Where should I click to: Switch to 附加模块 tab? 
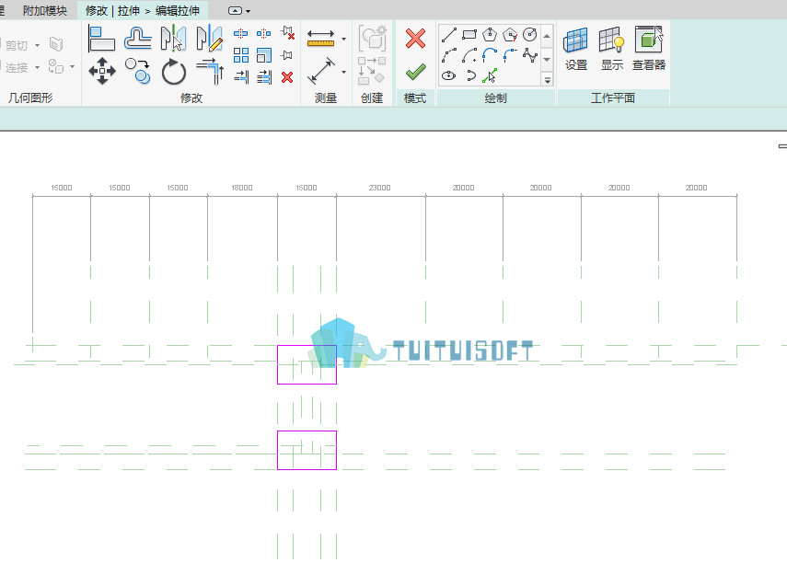(x=45, y=10)
